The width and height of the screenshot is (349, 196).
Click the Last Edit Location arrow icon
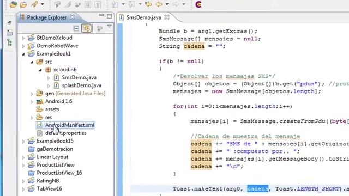[148, 4]
